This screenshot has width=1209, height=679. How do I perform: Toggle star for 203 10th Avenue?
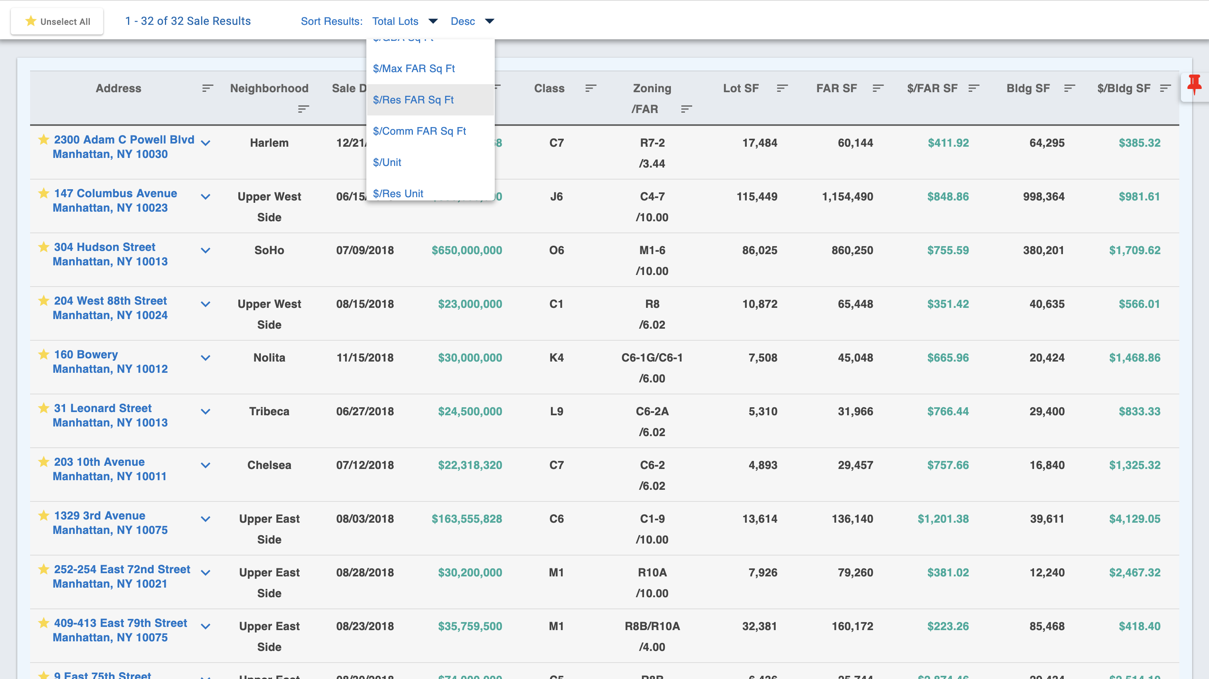(x=44, y=461)
